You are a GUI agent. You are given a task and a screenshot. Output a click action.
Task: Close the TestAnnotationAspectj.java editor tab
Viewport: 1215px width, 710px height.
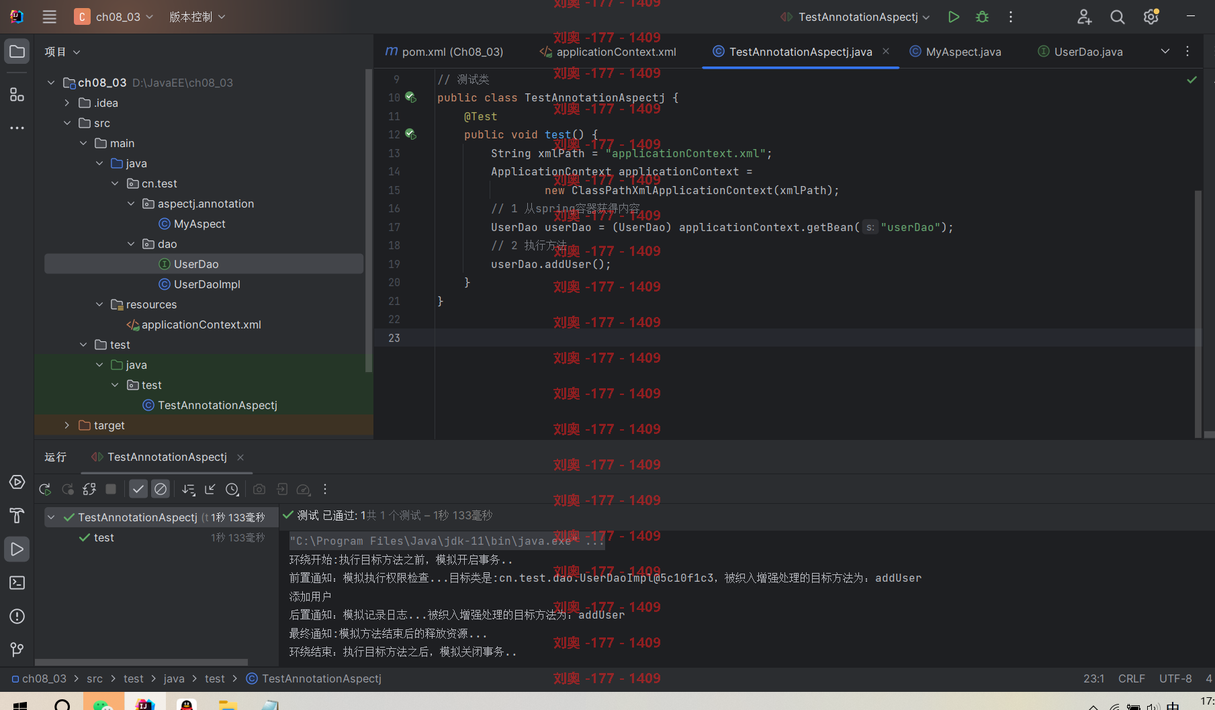pyautogui.click(x=886, y=51)
